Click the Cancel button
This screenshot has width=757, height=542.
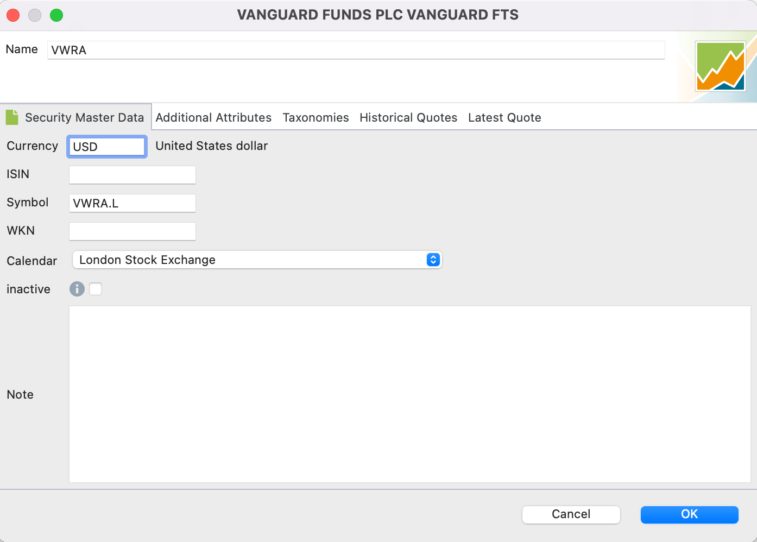pos(571,514)
